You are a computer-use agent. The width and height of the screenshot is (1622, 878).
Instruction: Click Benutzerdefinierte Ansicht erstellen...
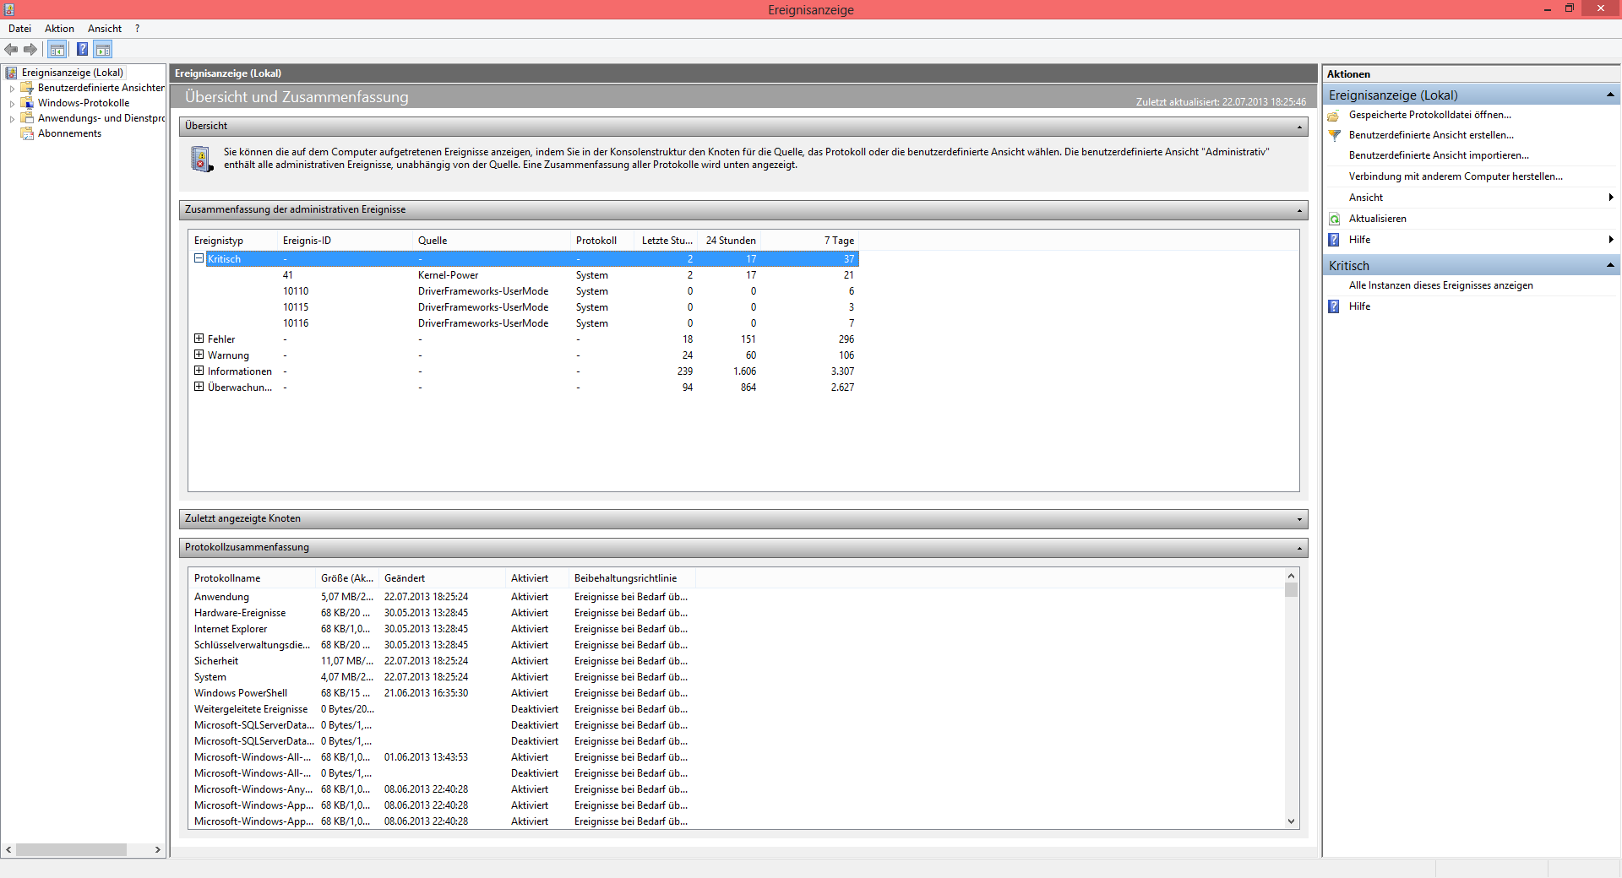(x=1431, y=135)
